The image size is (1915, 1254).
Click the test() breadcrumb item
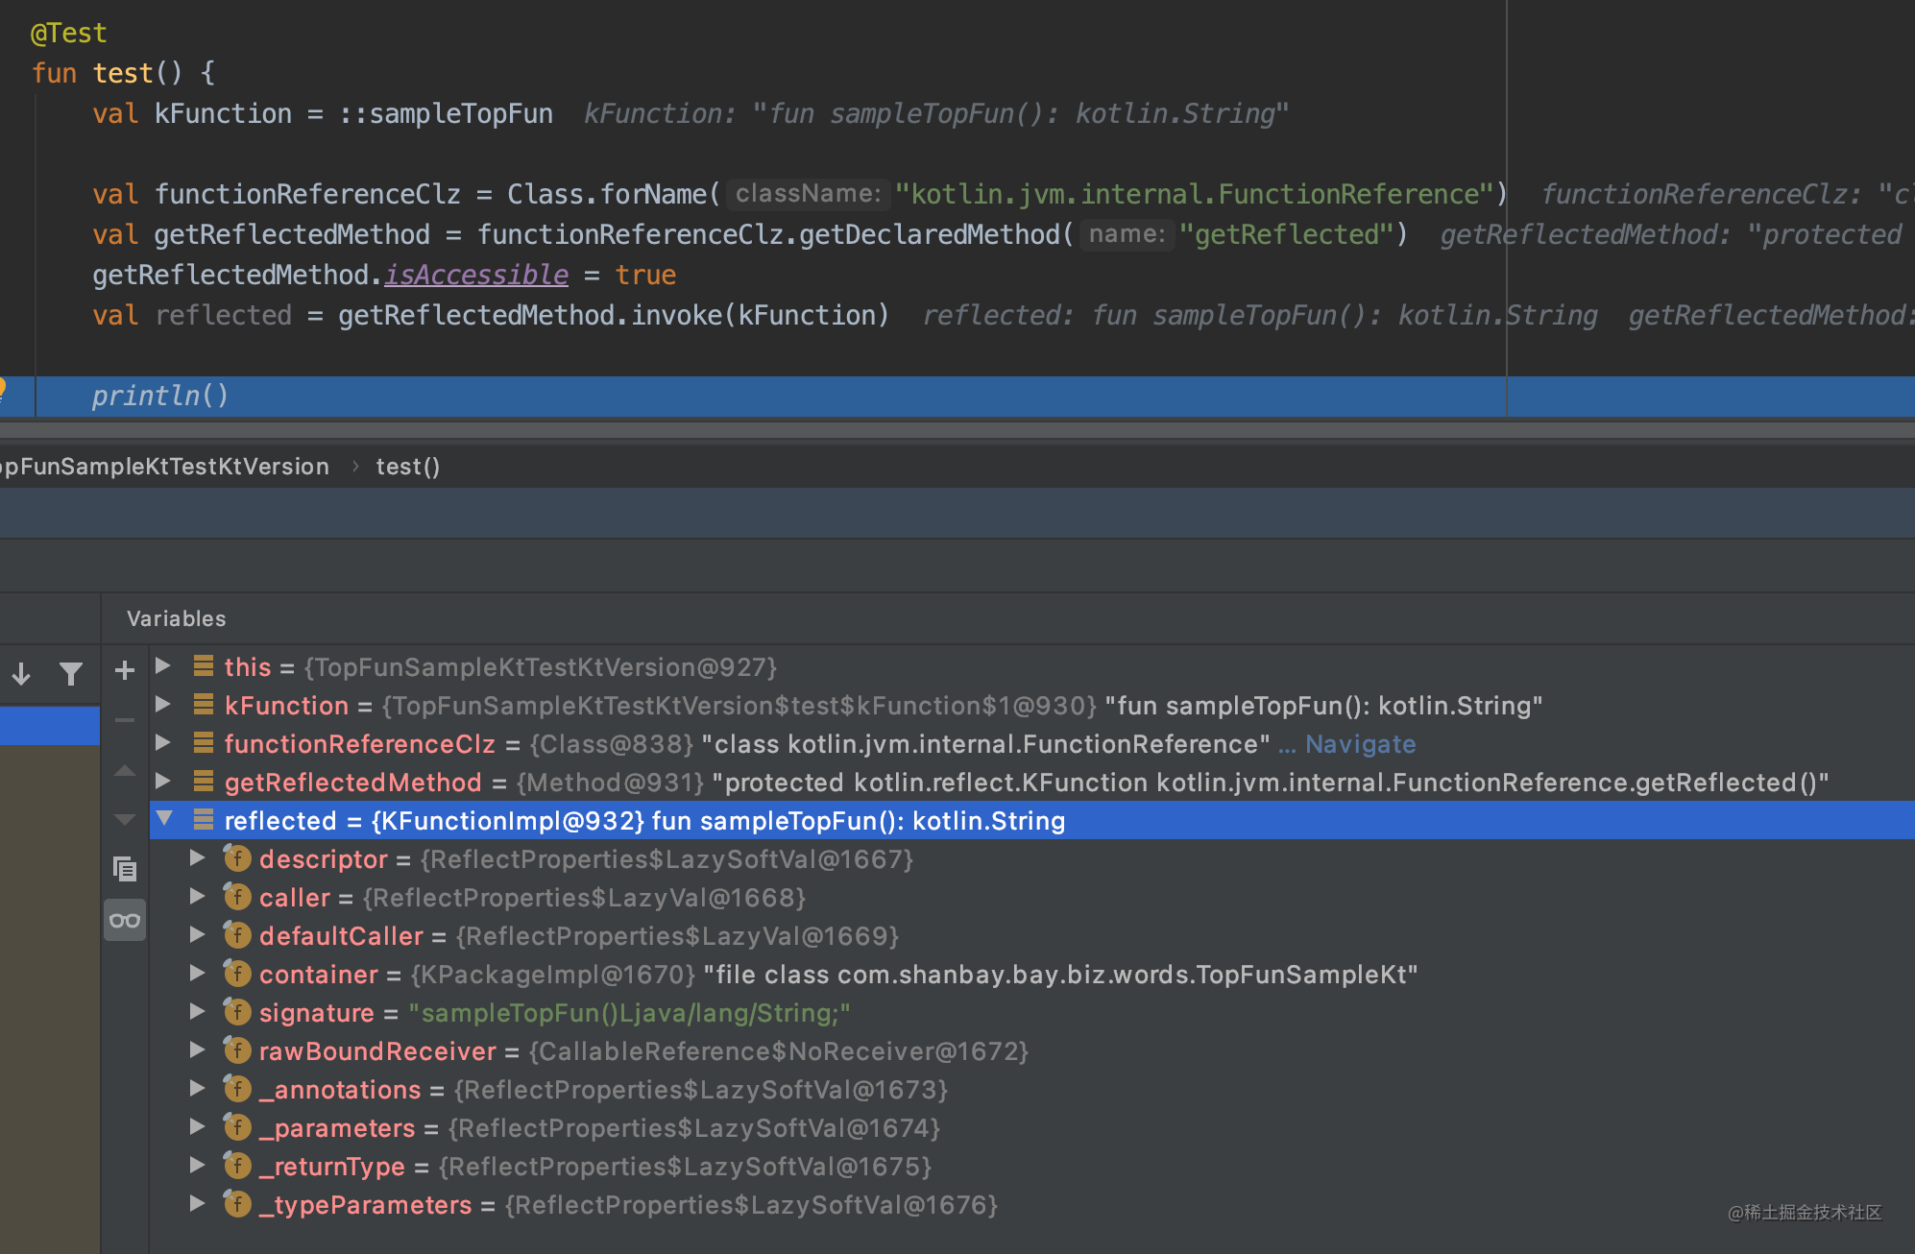click(407, 467)
